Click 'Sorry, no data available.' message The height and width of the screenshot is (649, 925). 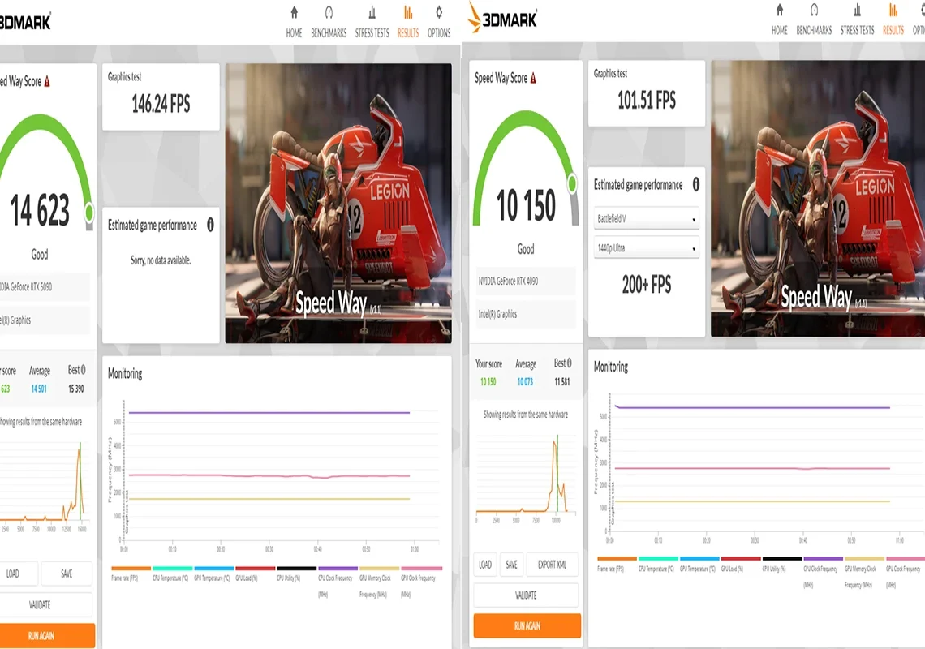point(161,260)
